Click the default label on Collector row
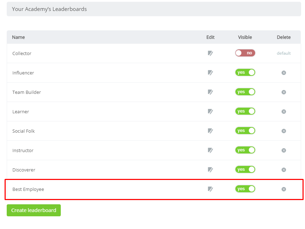 tap(284, 53)
